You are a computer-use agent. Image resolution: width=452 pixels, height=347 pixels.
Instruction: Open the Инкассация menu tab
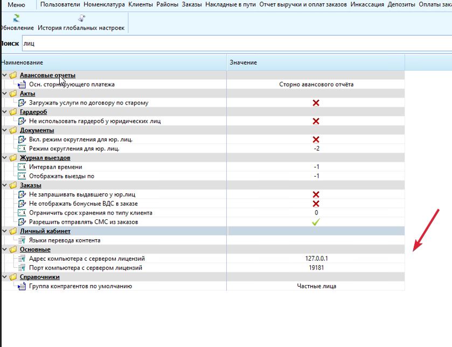(x=367, y=4)
